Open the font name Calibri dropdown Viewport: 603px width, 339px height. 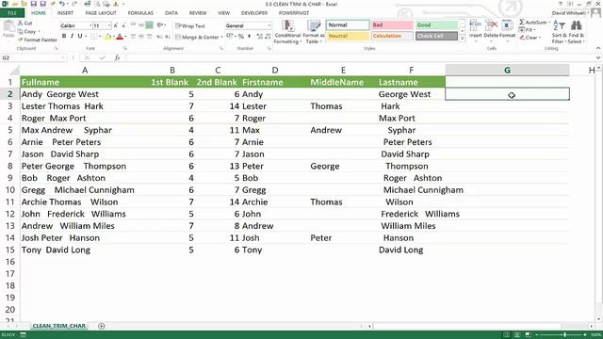[90, 25]
